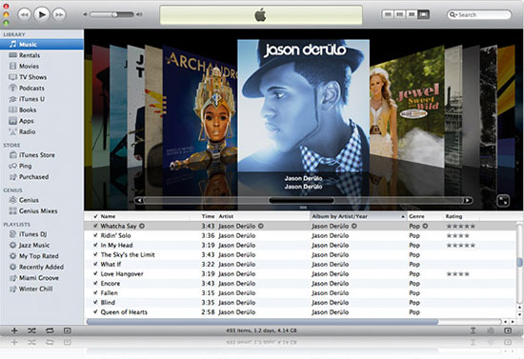
Task: Play the current track
Action: pyautogui.click(x=42, y=14)
